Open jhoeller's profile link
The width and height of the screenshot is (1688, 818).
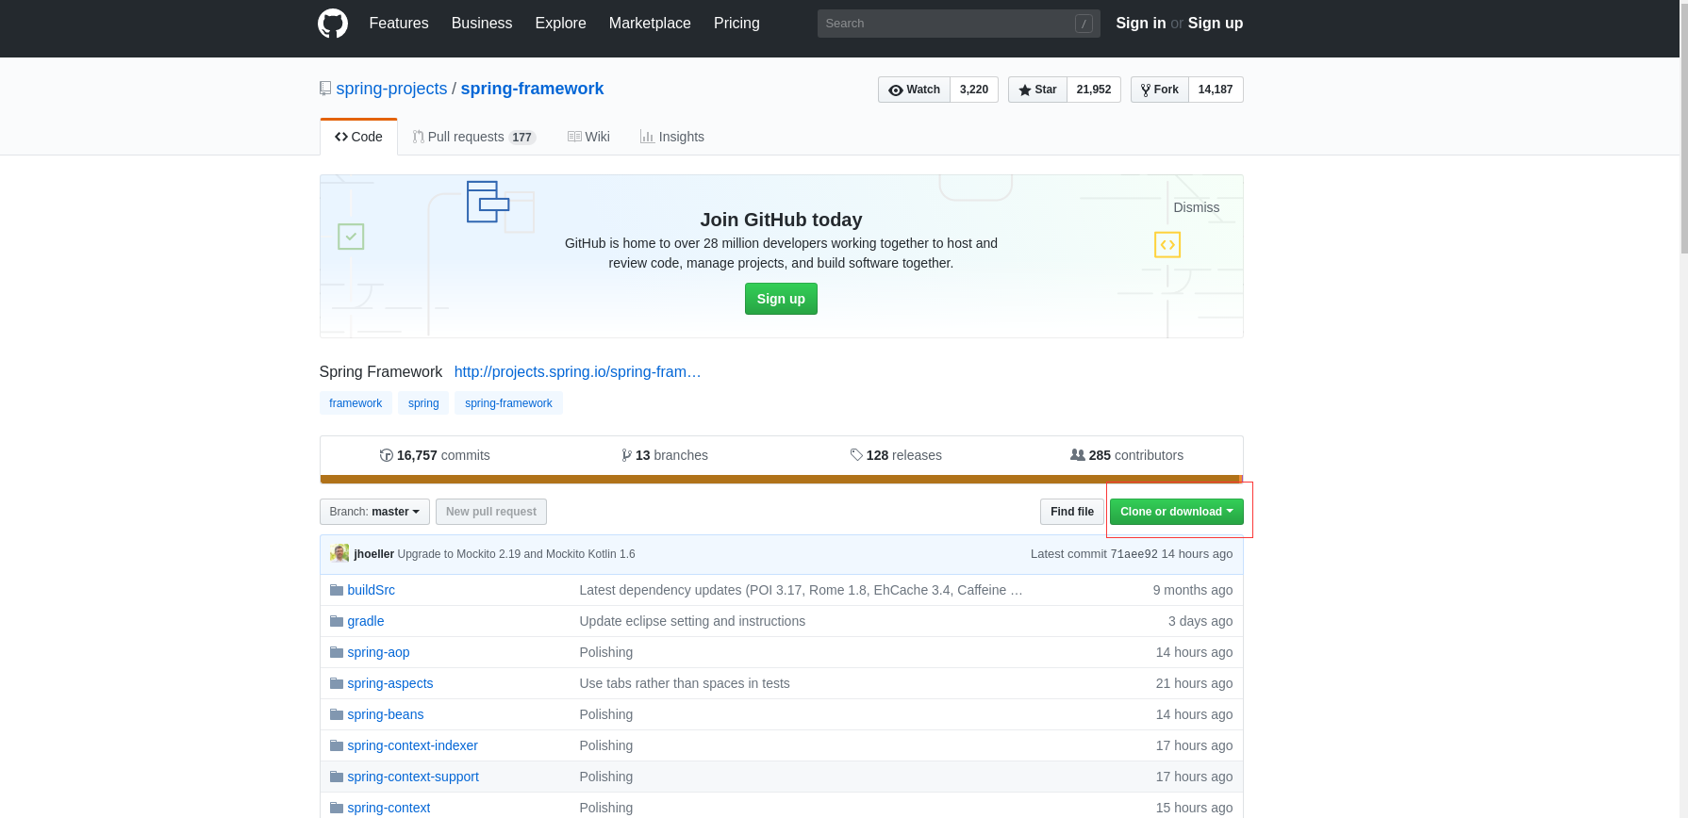point(374,554)
